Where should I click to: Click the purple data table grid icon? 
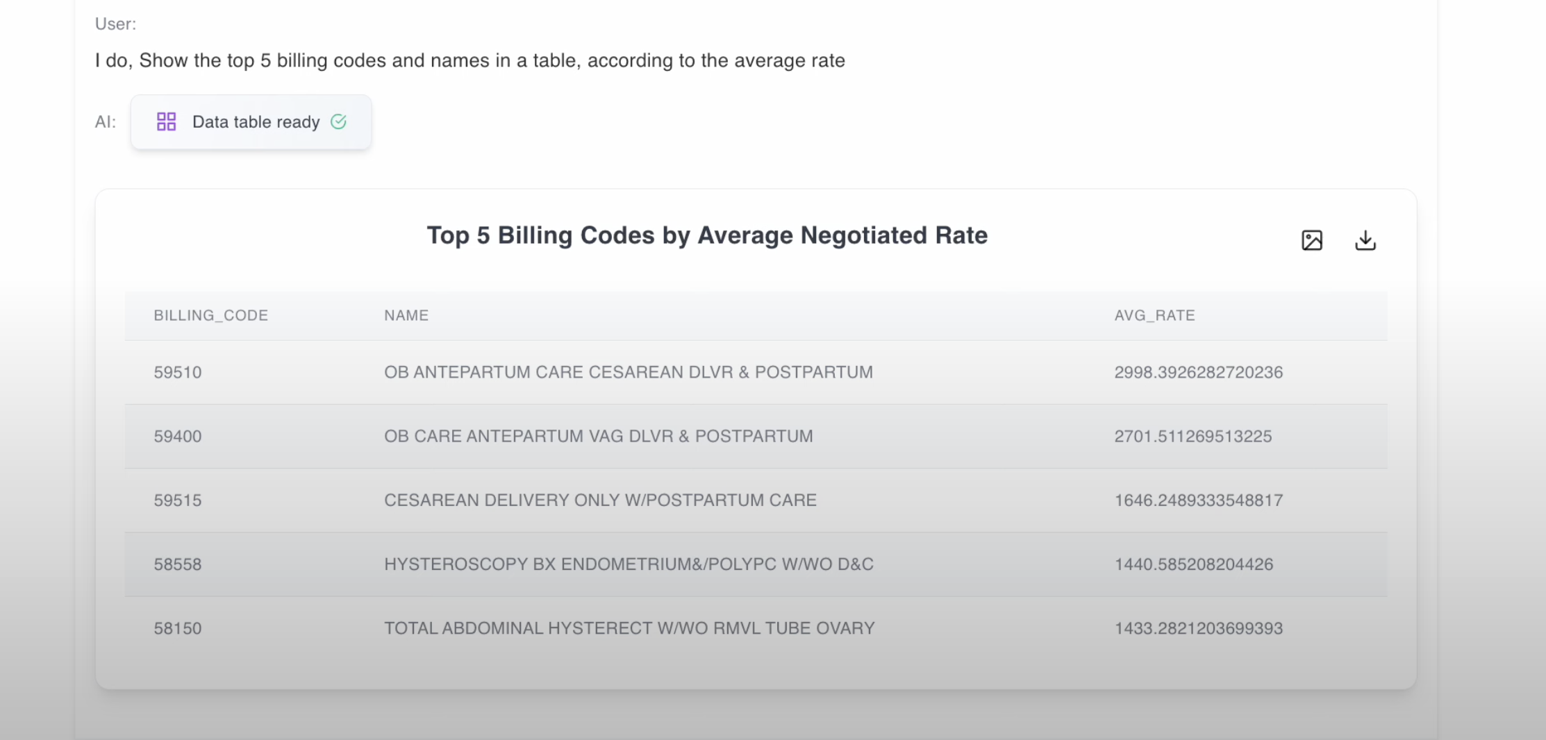[x=167, y=121]
